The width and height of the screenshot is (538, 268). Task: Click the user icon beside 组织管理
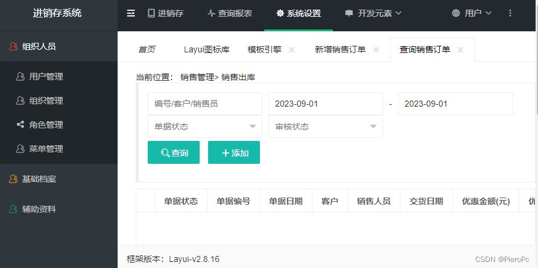tap(21, 101)
